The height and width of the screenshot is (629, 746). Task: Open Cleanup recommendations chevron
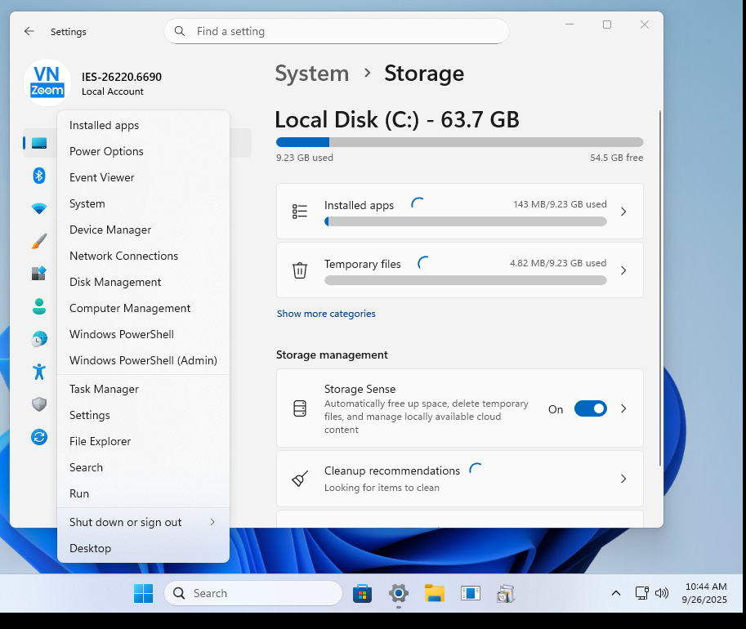pos(623,479)
